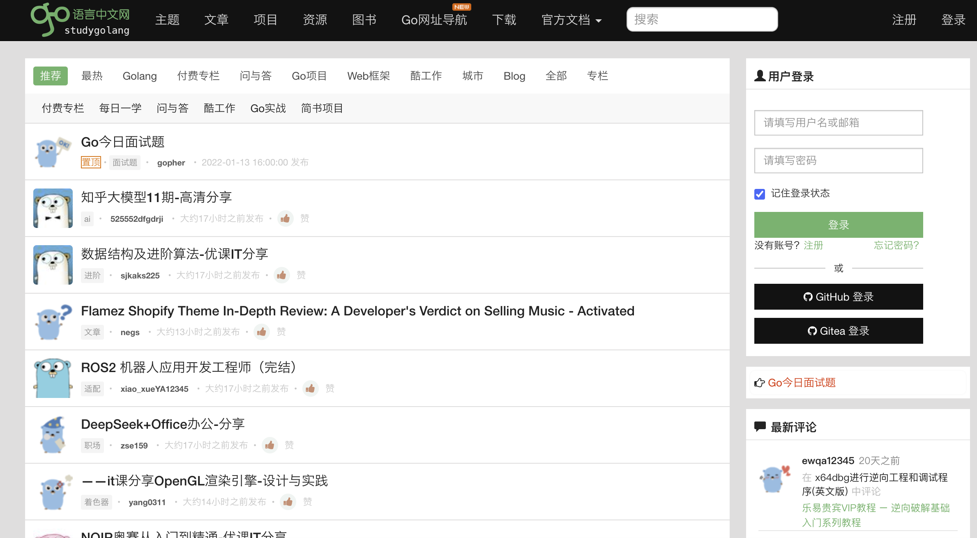This screenshot has width=977, height=538.
Task: Sign in with the GitHub 登录 button
Action: (x=838, y=297)
